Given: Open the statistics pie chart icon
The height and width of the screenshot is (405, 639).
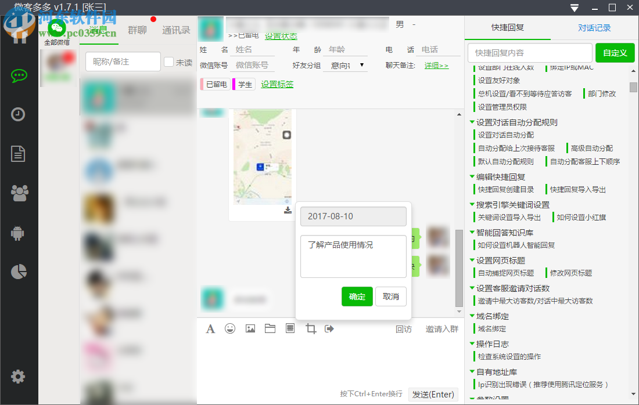Looking at the screenshot, I should coord(19,273).
